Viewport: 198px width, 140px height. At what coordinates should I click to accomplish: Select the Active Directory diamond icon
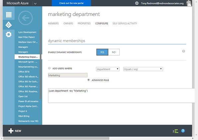point(9,25)
